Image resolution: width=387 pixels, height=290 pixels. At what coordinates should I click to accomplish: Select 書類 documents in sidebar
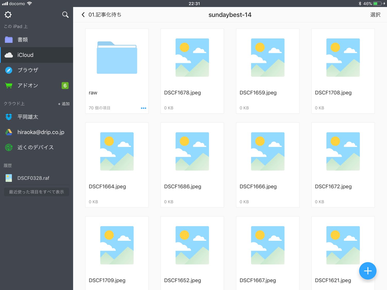(22, 40)
